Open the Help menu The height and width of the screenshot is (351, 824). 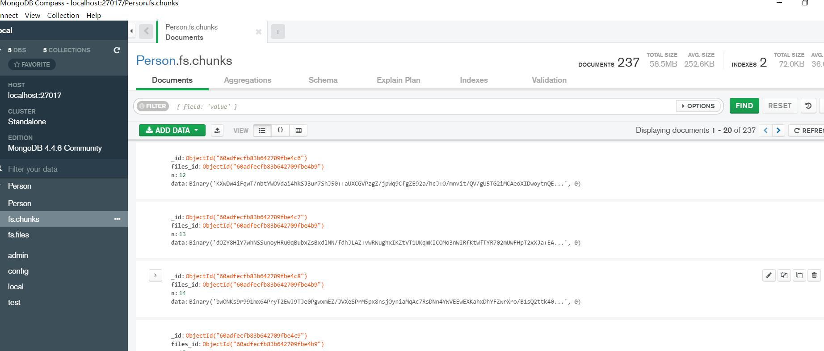pyautogui.click(x=94, y=15)
